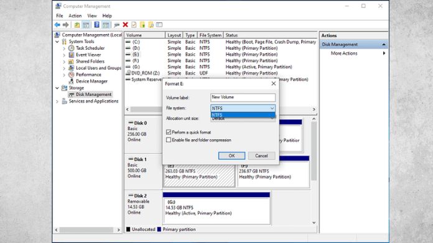
Task: Click the yellow page with magnifier icon
Action: tap(151, 25)
